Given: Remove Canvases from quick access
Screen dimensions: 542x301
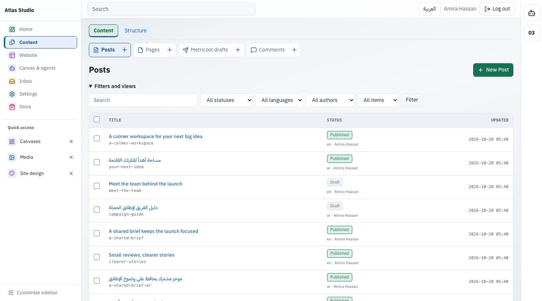Looking at the screenshot, I should pyautogui.click(x=71, y=141).
